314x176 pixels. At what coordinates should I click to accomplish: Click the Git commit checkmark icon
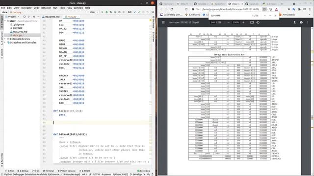pyautogui.click(x=139, y=12)
